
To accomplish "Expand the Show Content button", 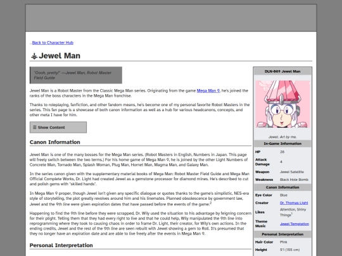I will [58, 127].
